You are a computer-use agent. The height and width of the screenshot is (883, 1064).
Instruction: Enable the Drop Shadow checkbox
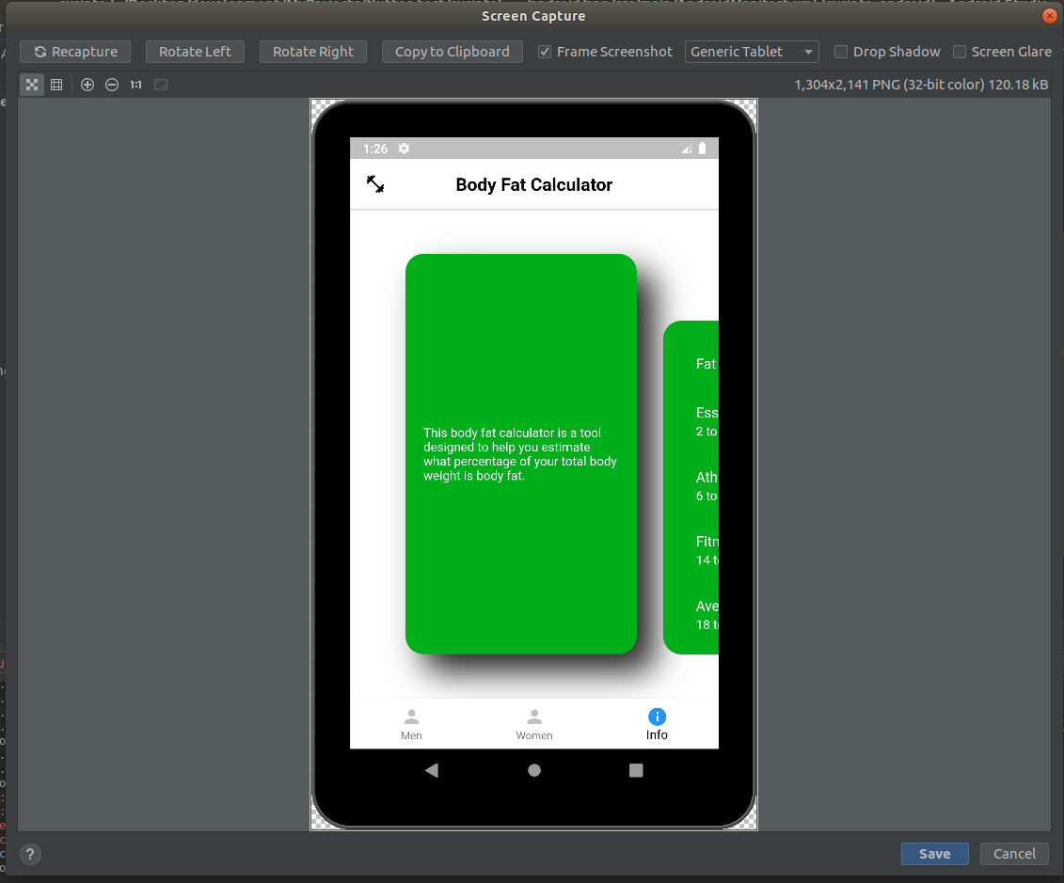(x=840, y=52)
